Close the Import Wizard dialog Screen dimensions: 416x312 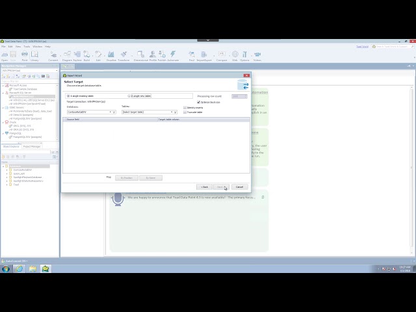[x=246, y=75]
